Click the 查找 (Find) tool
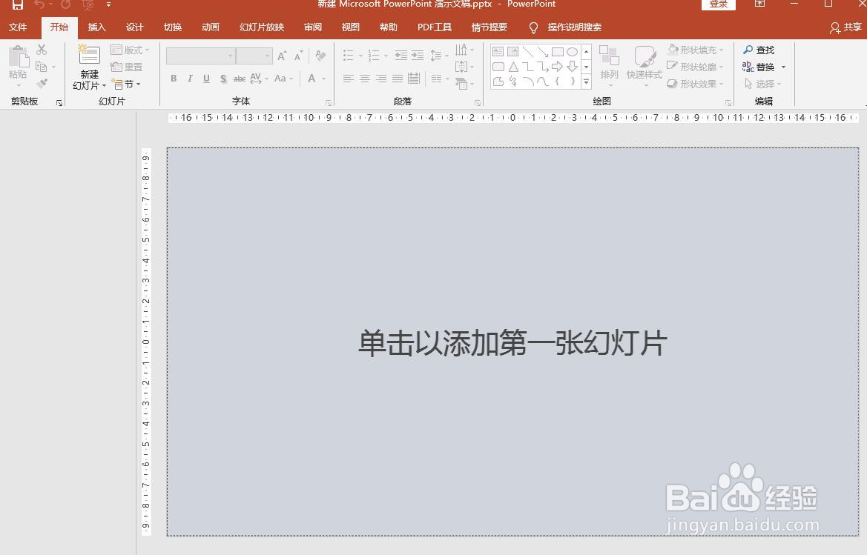 click(762, 49)
